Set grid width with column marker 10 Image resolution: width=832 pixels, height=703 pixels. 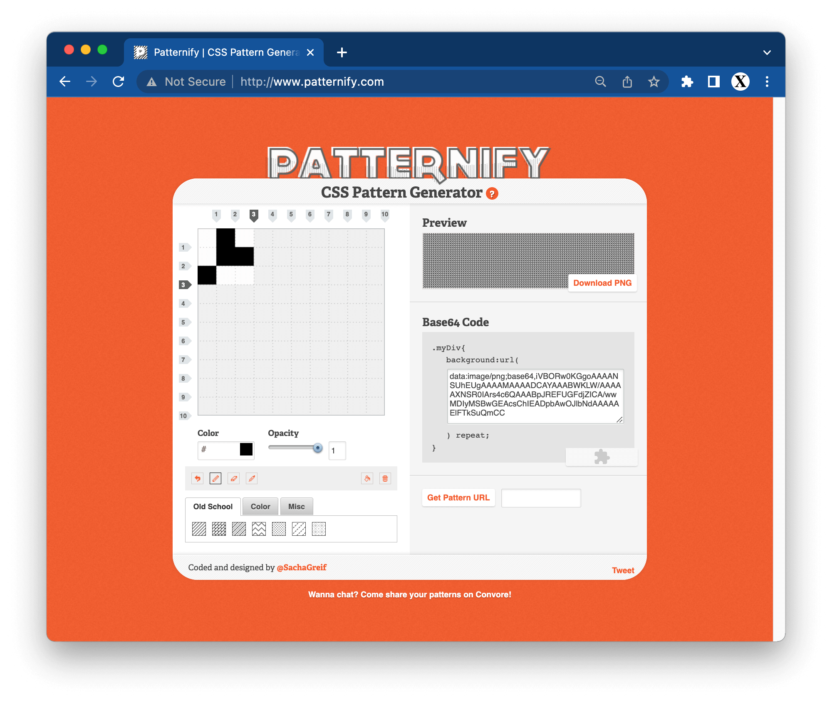click(385, 215)
